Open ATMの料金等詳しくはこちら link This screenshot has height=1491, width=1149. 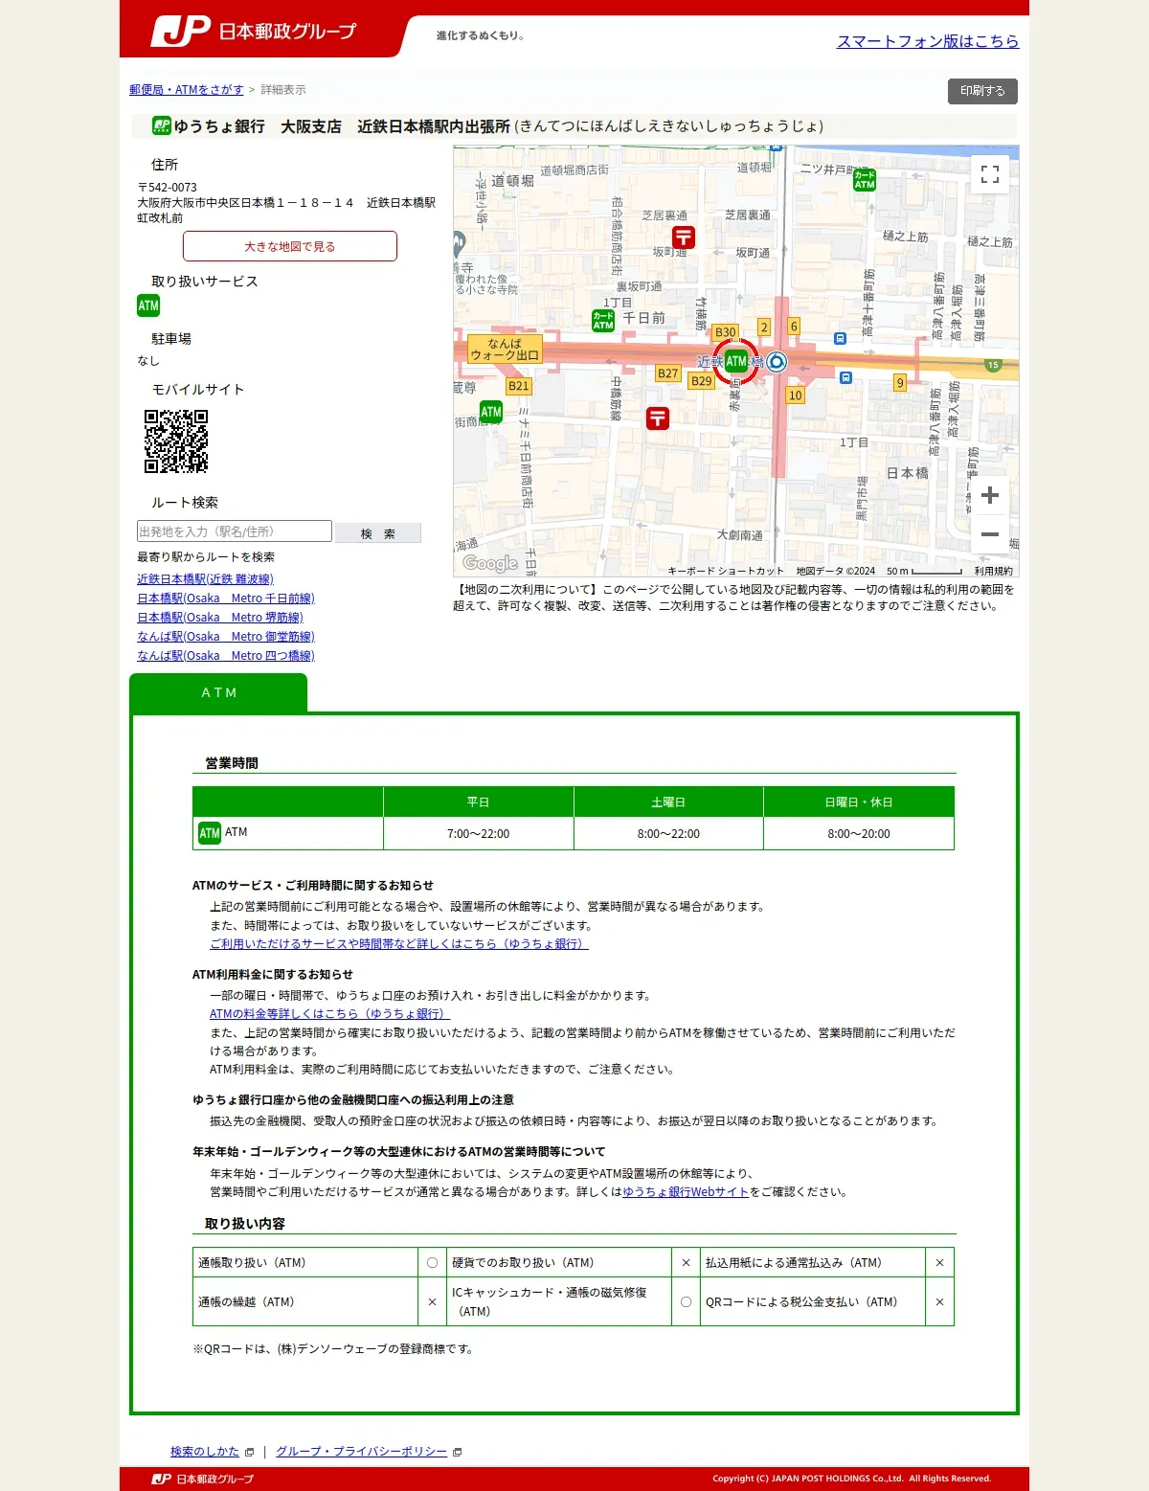[329, 1014]
